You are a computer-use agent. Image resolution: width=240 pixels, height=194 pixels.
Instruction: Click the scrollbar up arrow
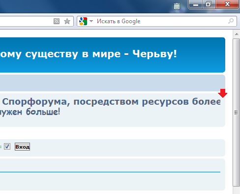click(x=237, y=34)
